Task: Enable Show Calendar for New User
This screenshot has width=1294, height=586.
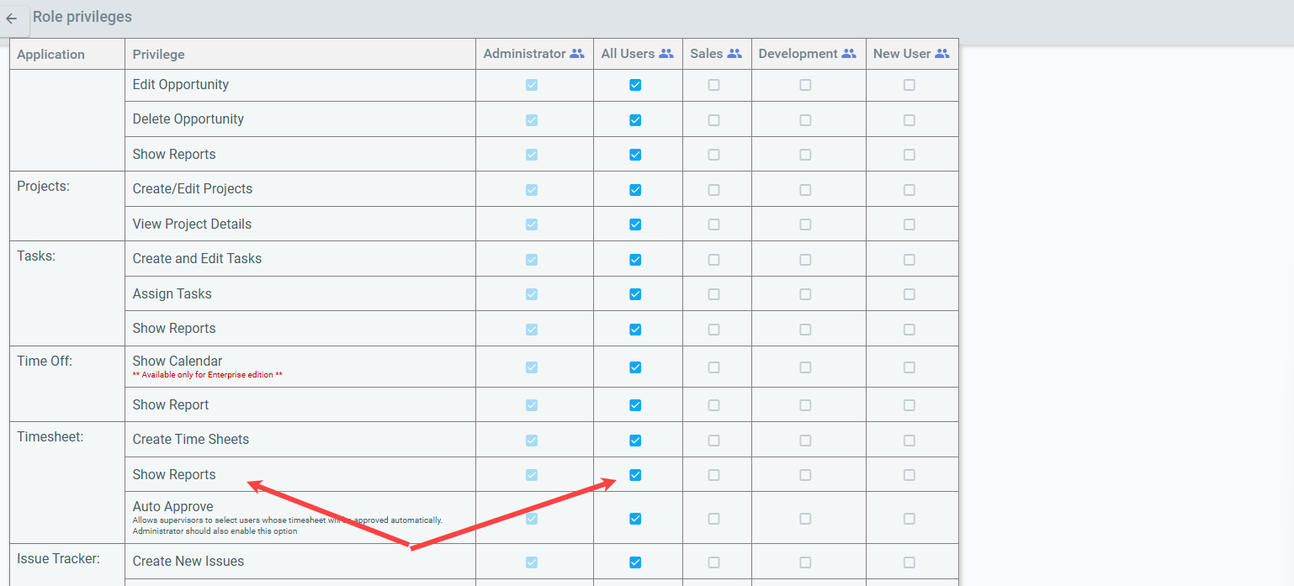Action: [x=909, y=367]
